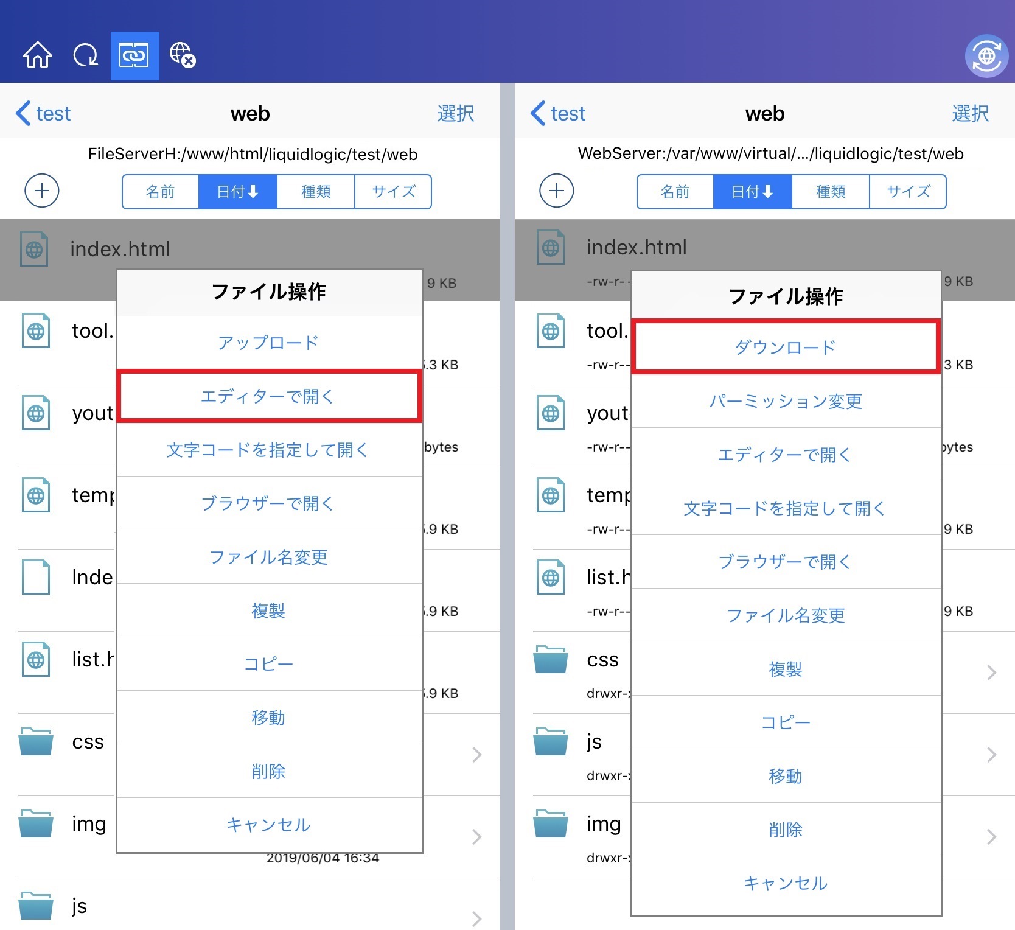Click the css folder icon in the left pane
The height and width of the screenshot is (930, 1015).
[x=35, y=743]
